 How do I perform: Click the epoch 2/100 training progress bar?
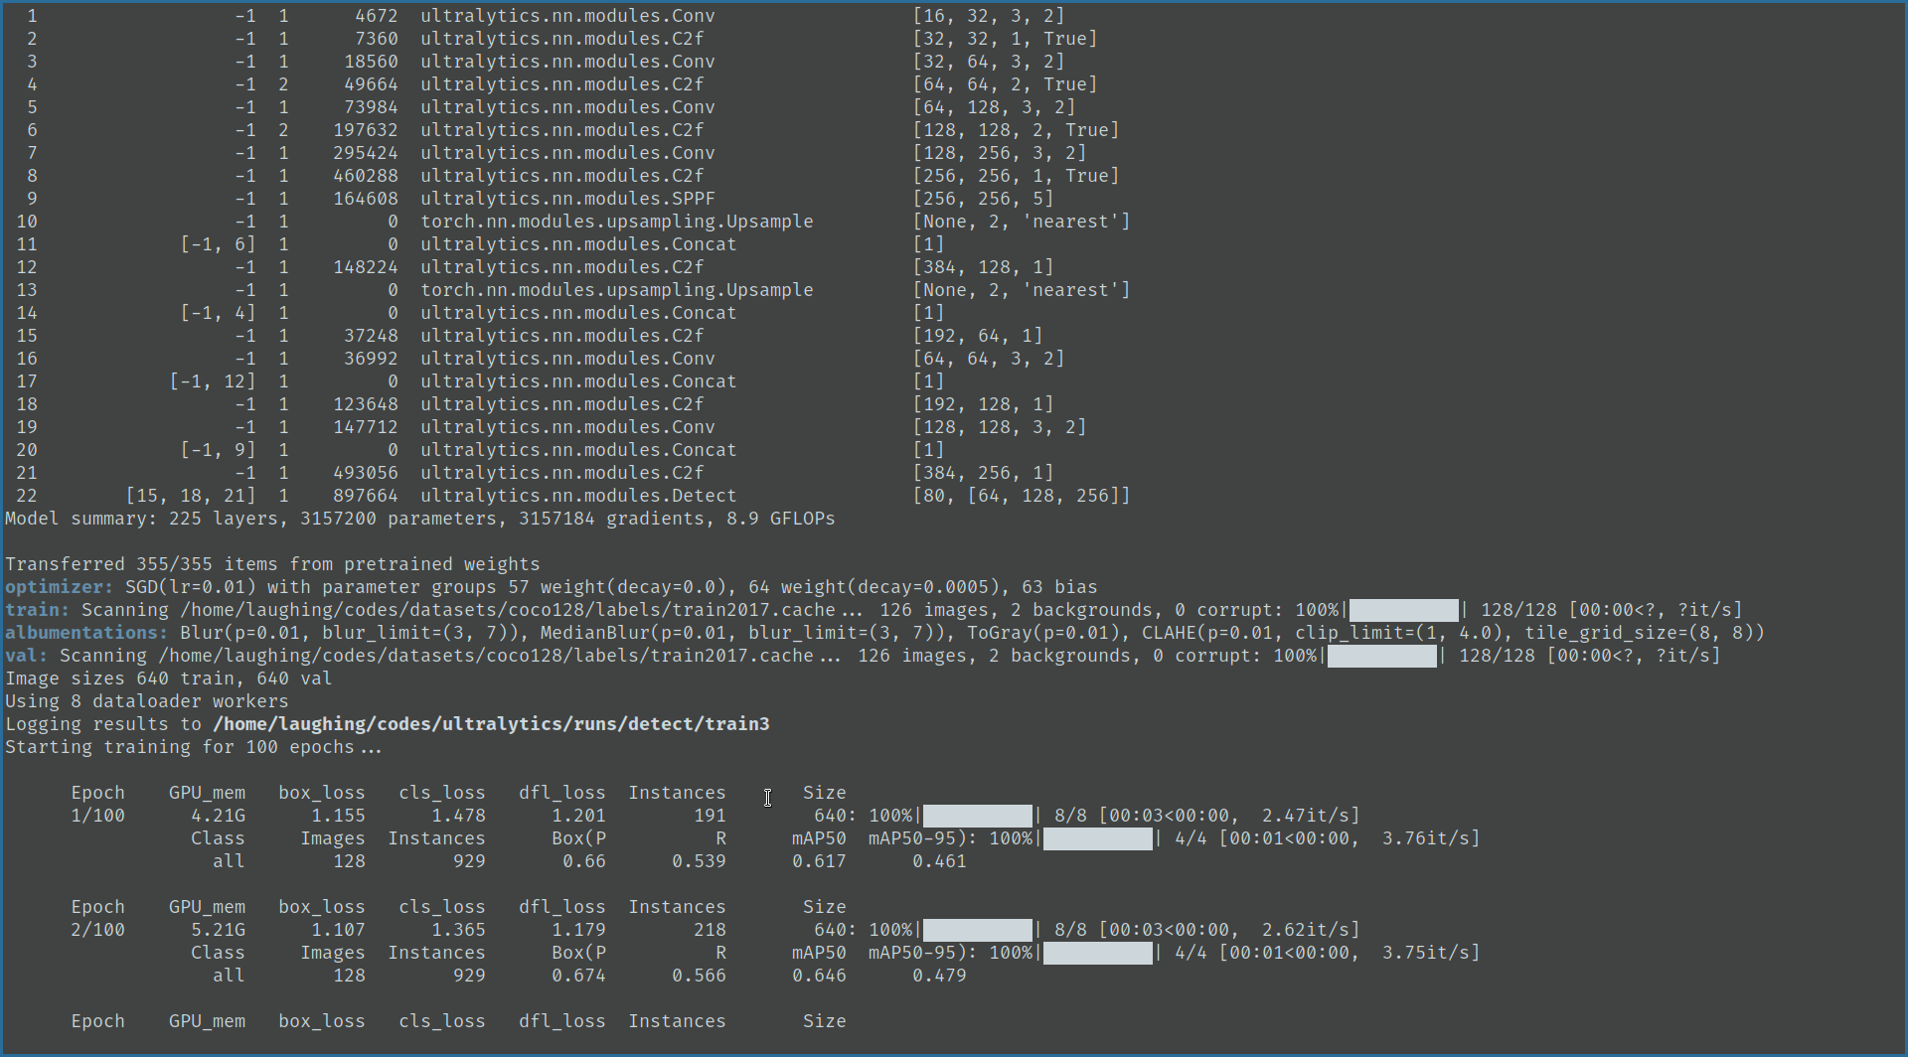976,930
